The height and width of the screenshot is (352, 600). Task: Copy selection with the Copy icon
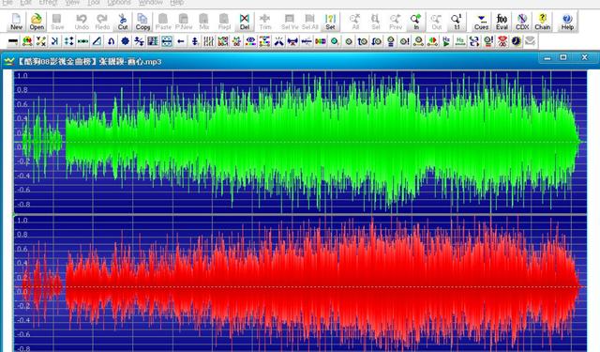coord(142,22)
